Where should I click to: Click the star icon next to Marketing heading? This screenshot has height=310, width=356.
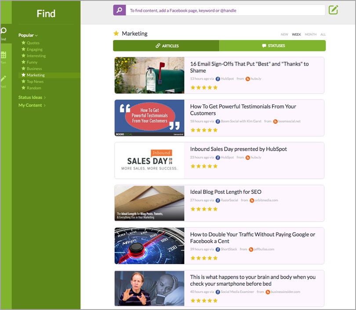(x=116, y=33)
